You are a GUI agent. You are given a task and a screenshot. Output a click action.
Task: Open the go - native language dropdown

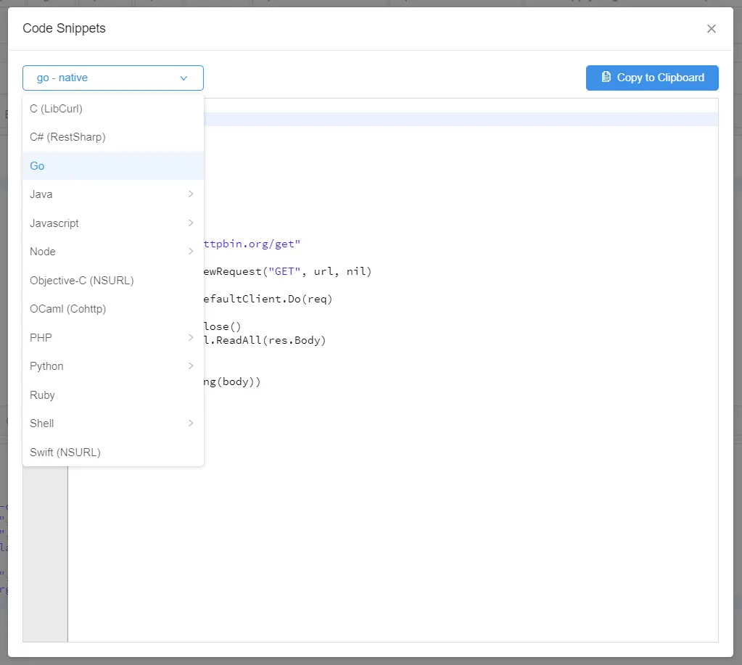pos(112,78)
